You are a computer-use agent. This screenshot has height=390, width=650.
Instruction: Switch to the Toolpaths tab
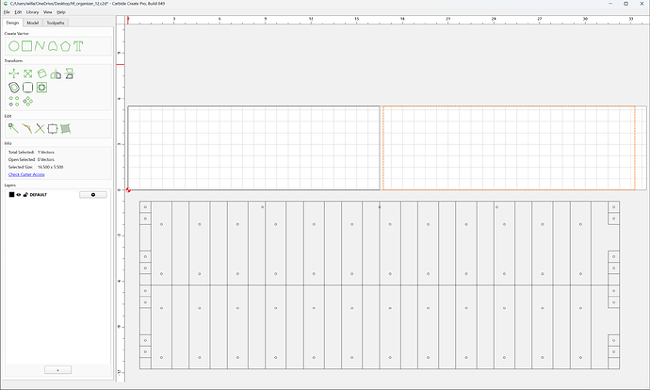[56, 23]
